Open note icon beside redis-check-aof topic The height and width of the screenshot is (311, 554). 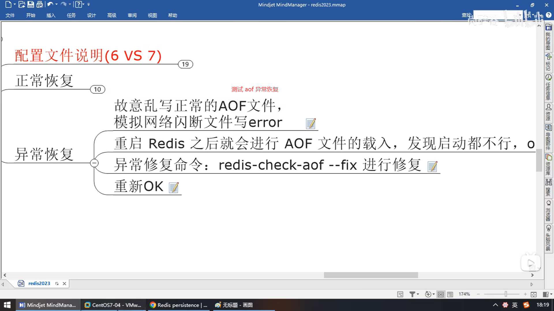tap(433, 166)
